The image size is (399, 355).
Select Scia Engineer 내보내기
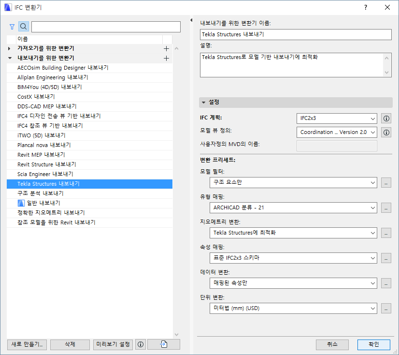pos(89,174)
